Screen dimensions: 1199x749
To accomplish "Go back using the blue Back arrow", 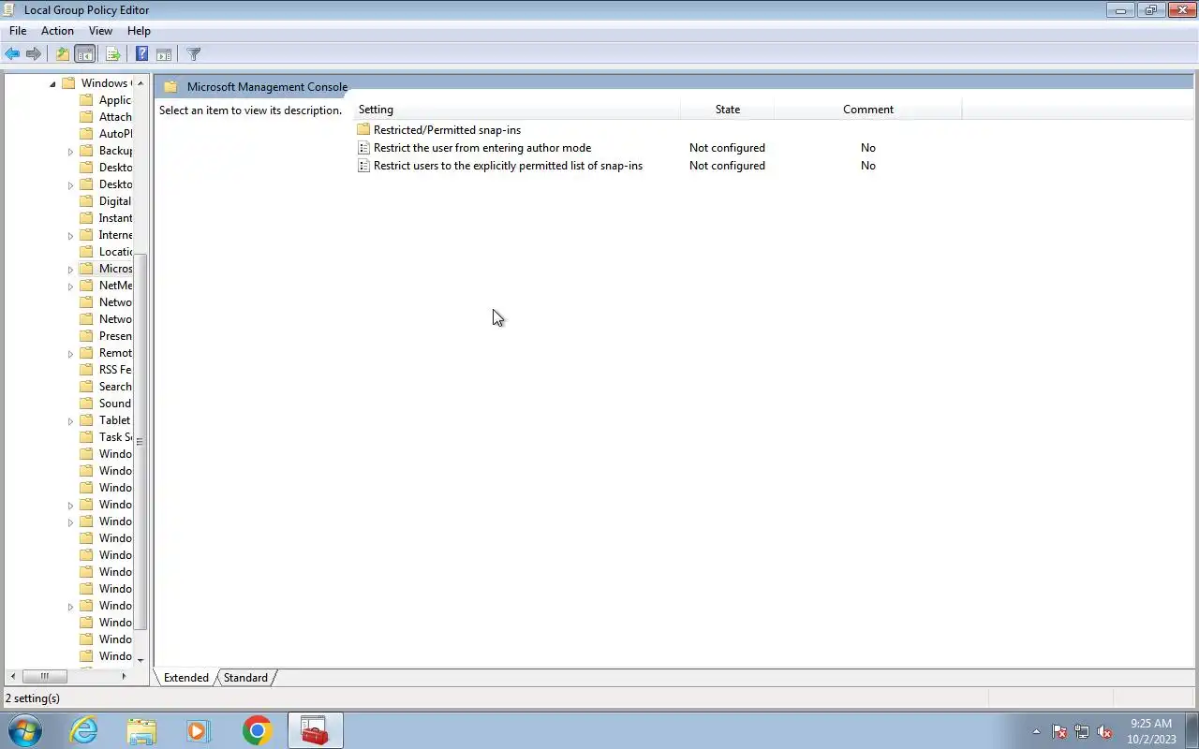I will point(12,54).
